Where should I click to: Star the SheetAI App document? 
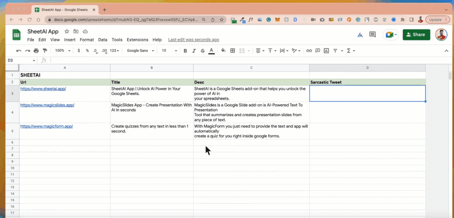pyautogui.click(x=67, y=31)
